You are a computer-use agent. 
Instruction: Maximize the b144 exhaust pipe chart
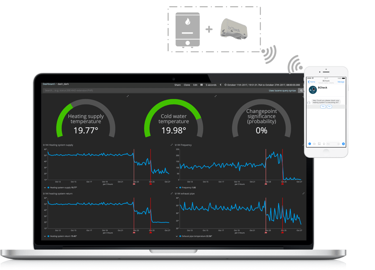[303, 194]
